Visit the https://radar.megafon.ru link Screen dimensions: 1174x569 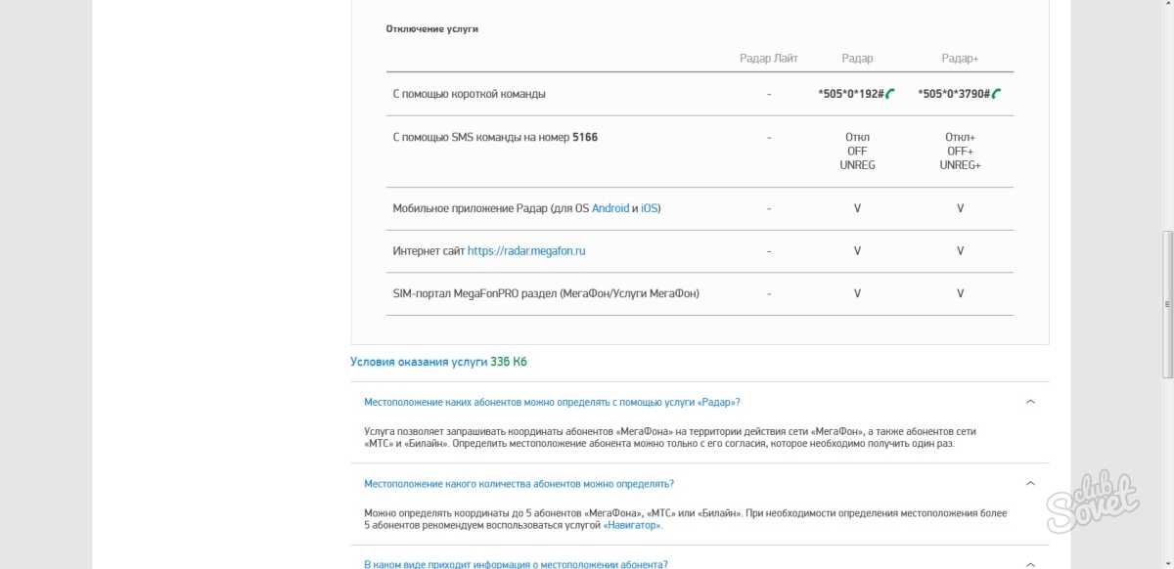(526, 251)
